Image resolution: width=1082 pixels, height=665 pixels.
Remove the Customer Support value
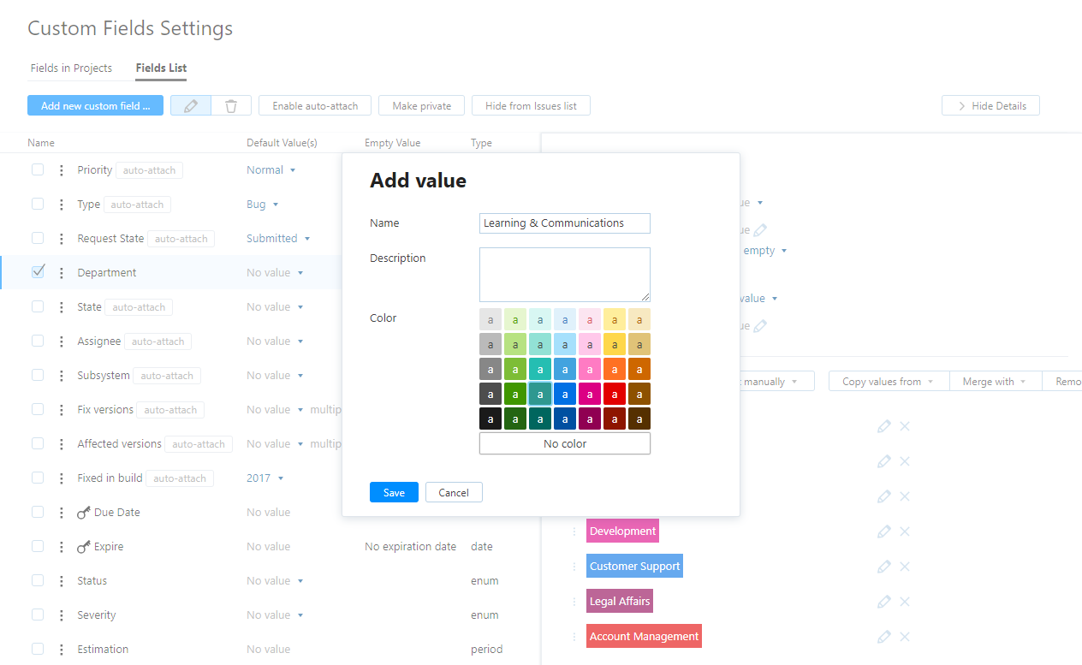pyautogui.click(x=905, y=567)
